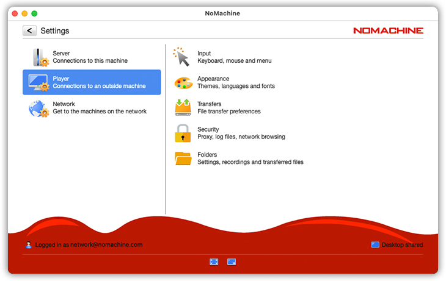Click the resize window icon in bottom bar
The height and width of the screenshot is (281, 446).
point(232,262)
